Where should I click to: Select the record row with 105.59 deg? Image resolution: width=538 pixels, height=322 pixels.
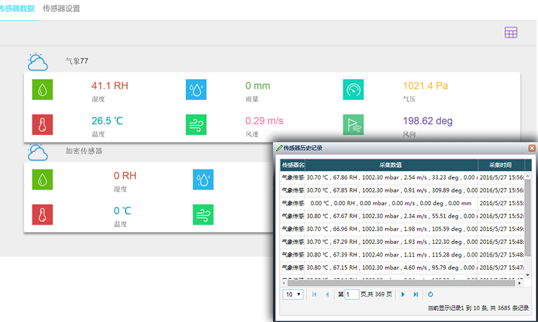402,229
